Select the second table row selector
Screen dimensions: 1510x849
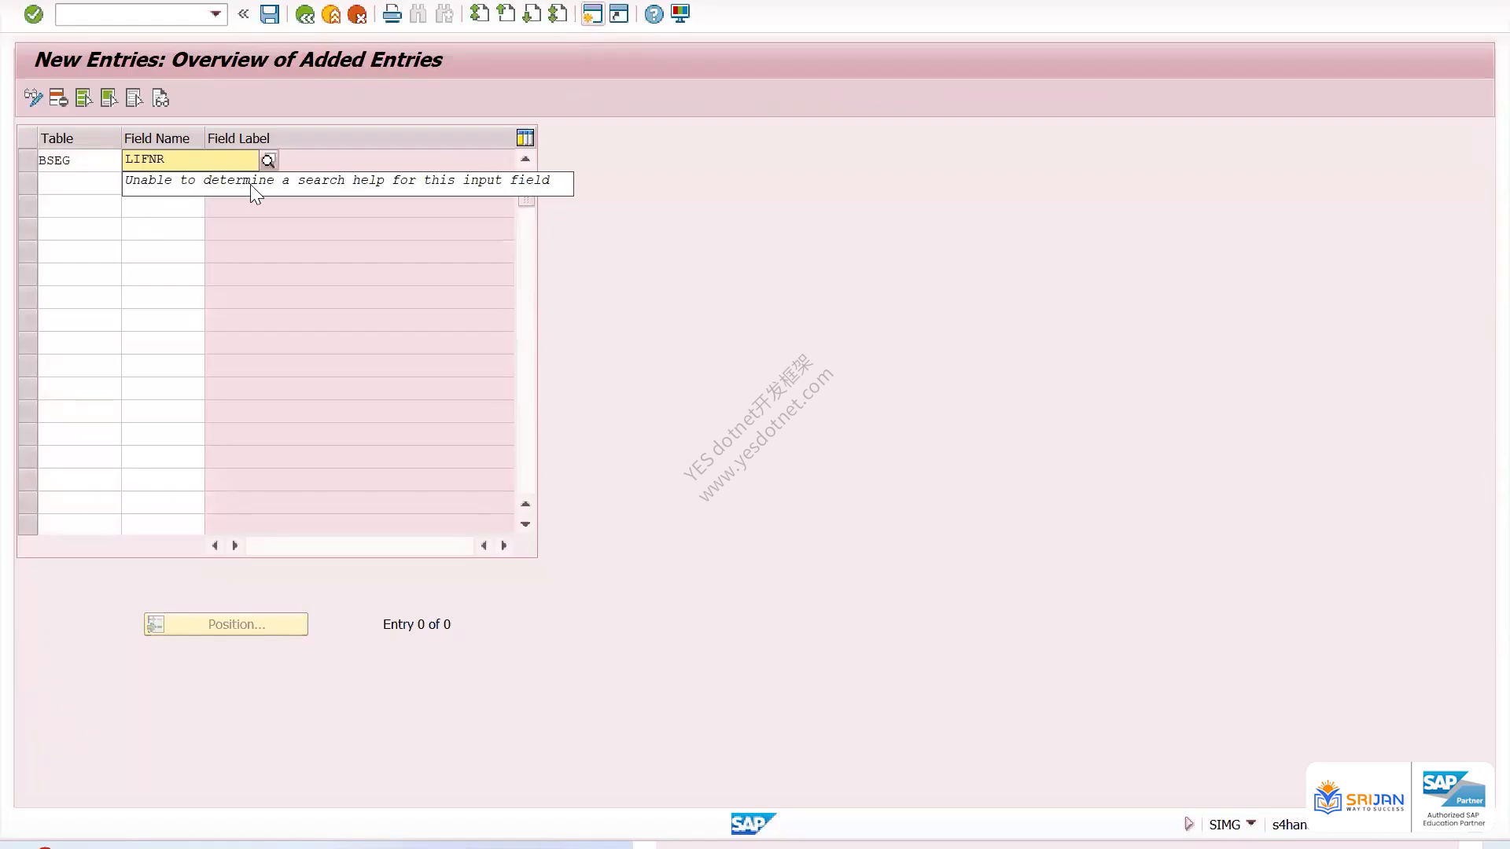tap(28, 183)
